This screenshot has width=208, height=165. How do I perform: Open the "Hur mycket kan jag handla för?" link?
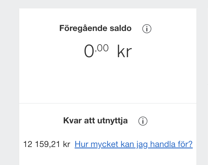pos(134,144)
